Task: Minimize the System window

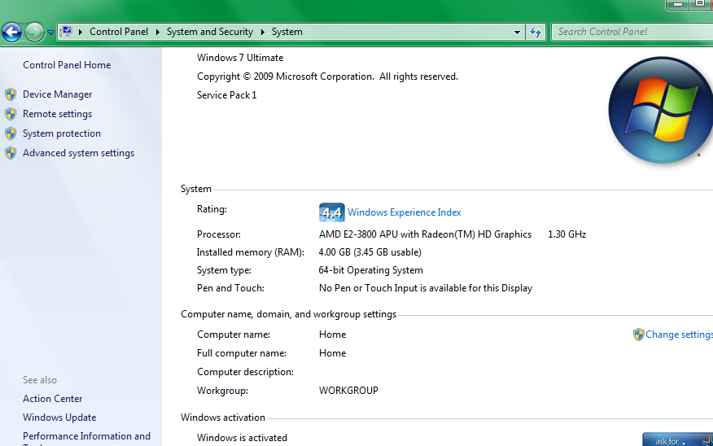Action: (x=678, y=4)
